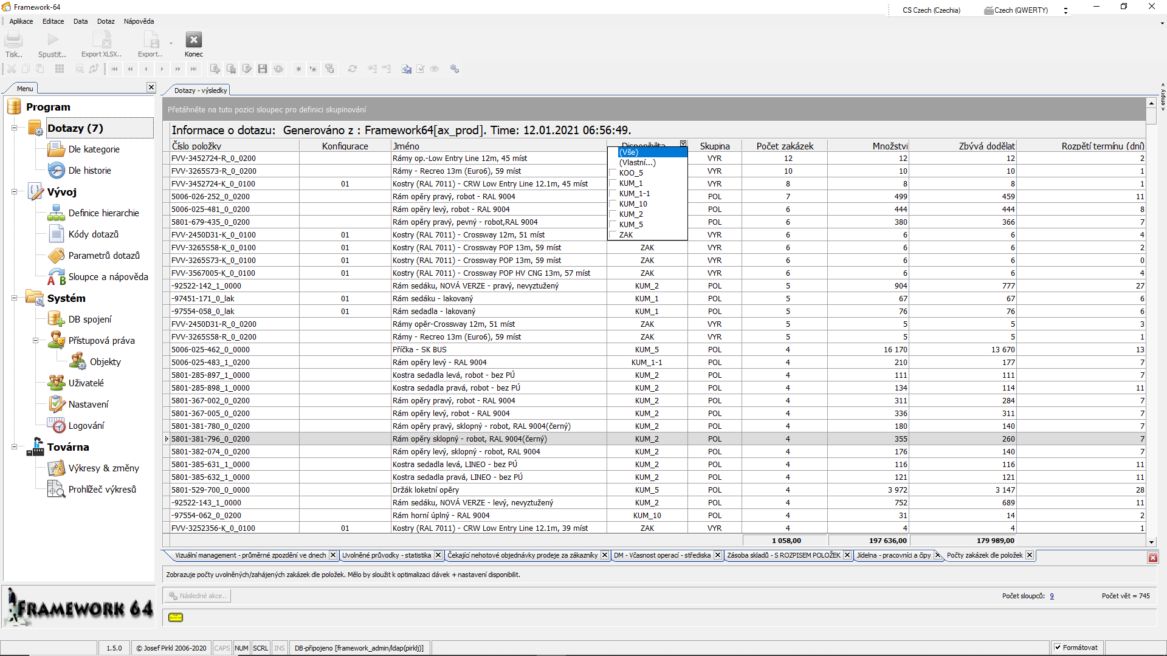The image size is (1167, 656).
Task: Open Dle historie tree item
Action: (89, 171)
